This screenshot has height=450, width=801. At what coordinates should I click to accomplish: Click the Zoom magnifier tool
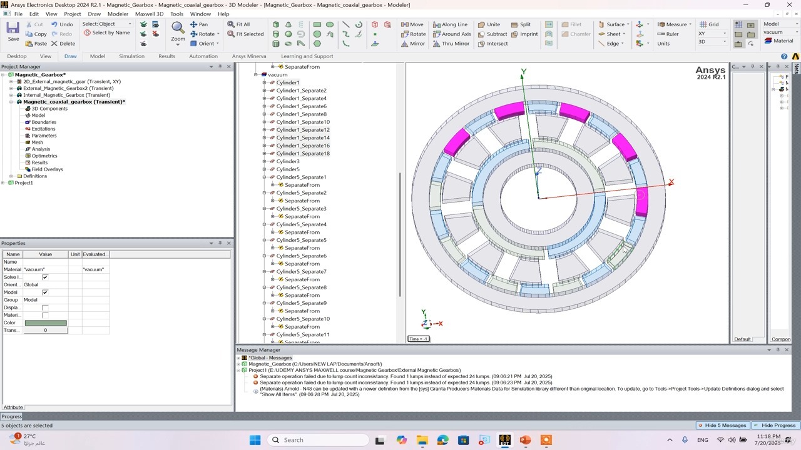(178, 28)
